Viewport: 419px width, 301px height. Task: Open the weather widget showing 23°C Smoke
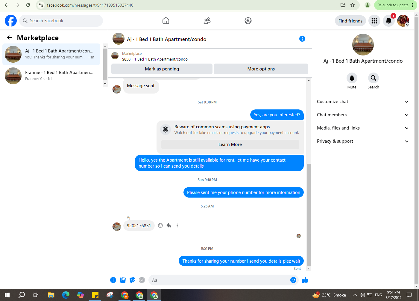pyautogui.click(x=329, y=295)
